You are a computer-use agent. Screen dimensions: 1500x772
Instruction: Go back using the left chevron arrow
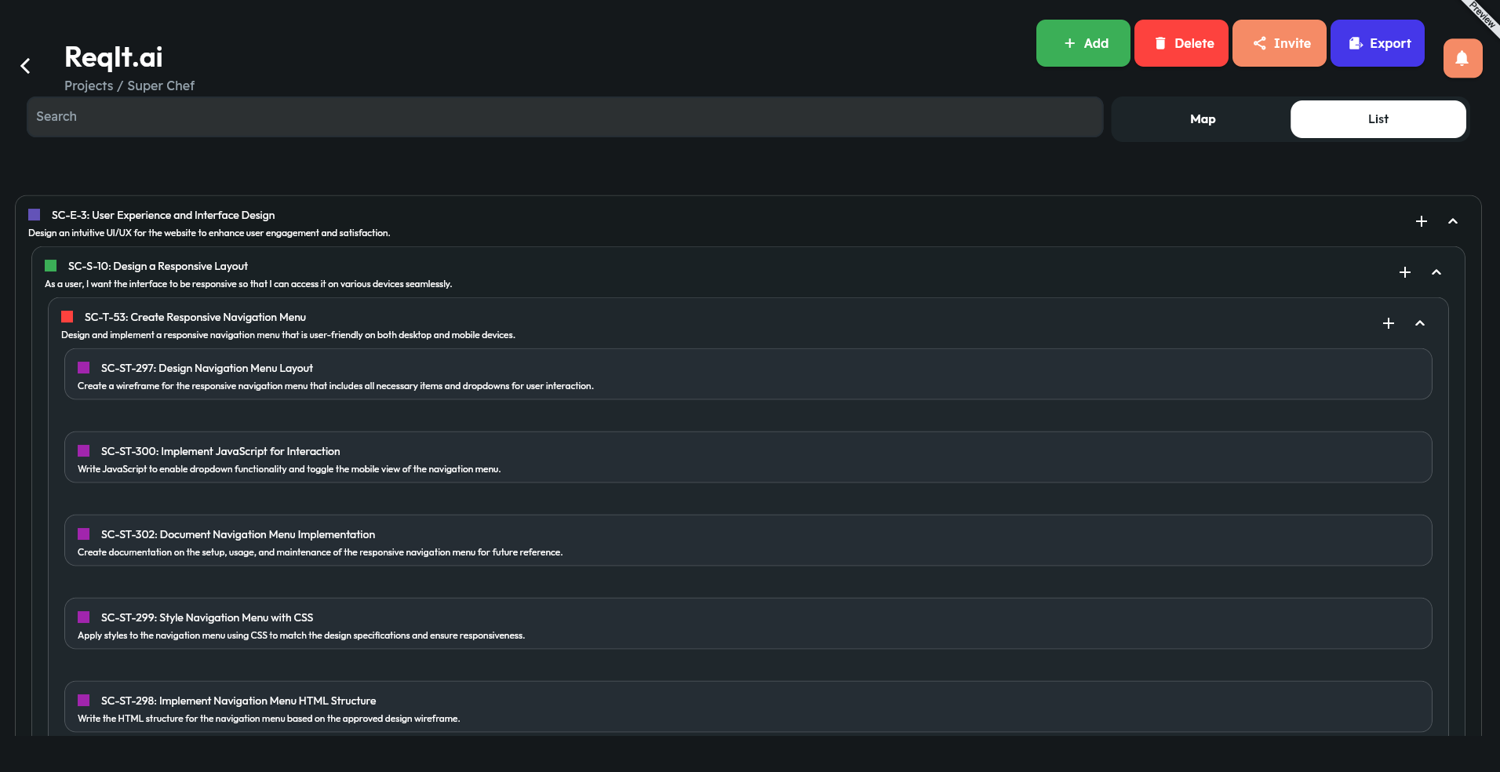click(25, 66)
